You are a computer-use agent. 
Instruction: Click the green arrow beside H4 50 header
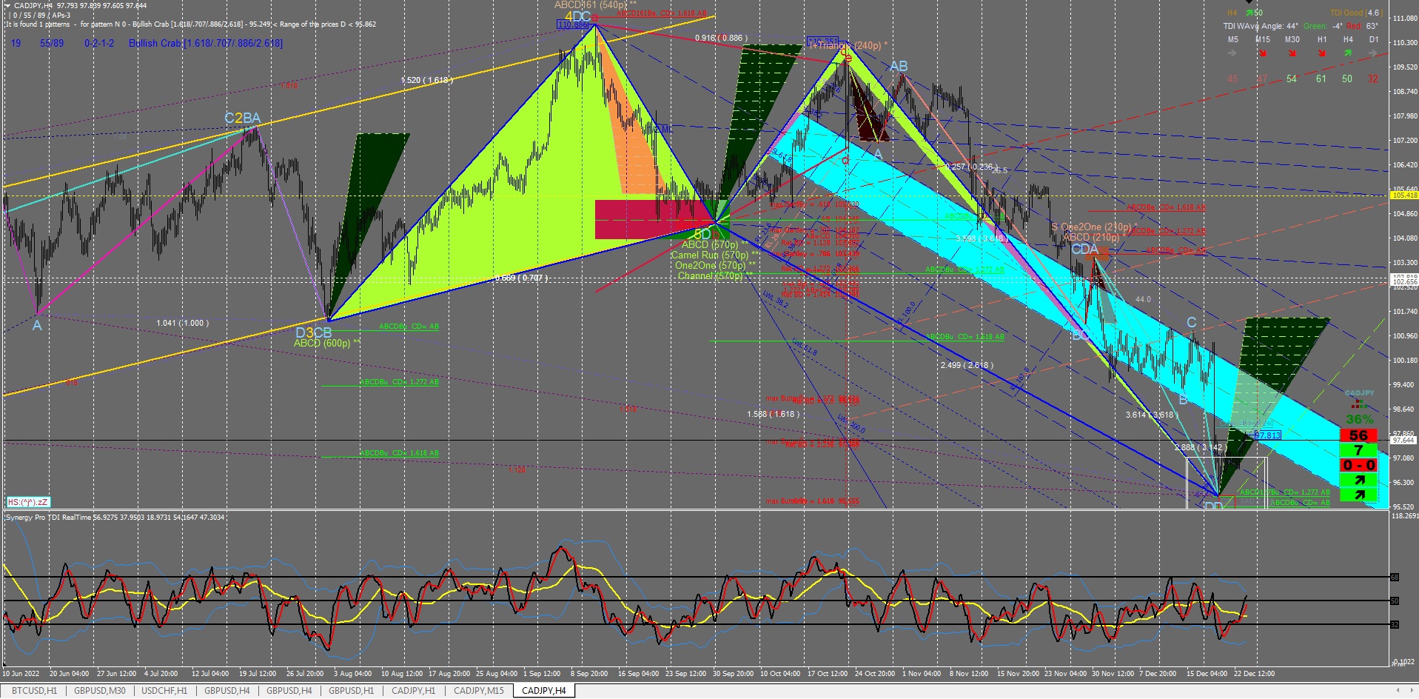(x=1249, y=13)
